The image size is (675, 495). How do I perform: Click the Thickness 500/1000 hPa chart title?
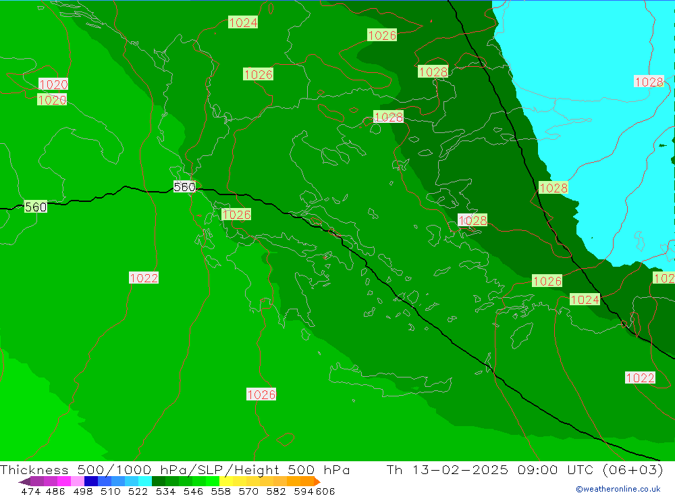(174, 469)
